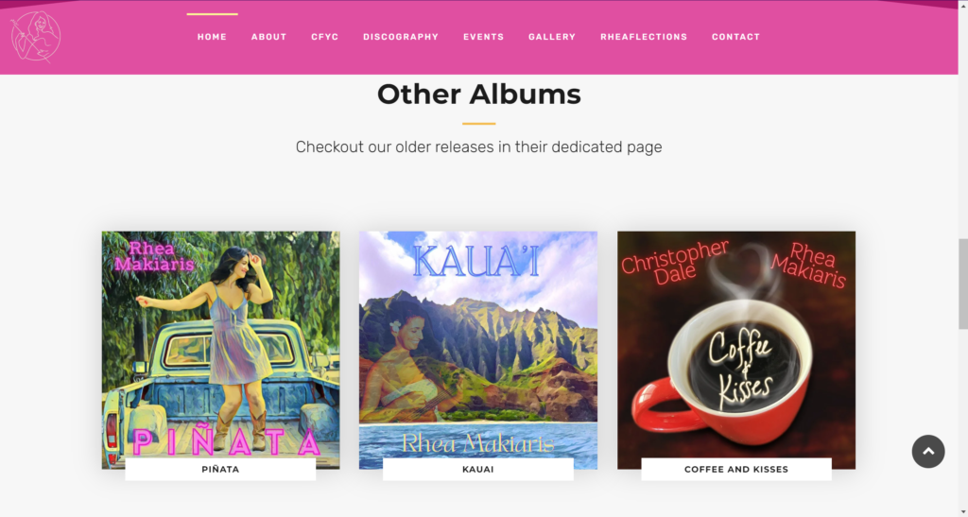Open the Home menu item
968x517 pixels.
click(x=212, y=37)
